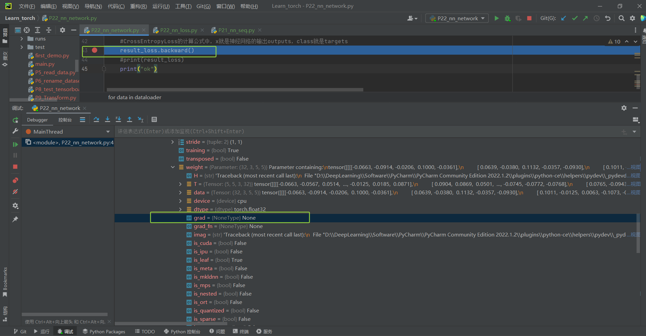Run P22_nn_network with the green Run icon
The width and height of the screenshot is (646, 336).
497,18
